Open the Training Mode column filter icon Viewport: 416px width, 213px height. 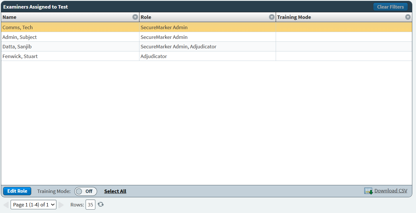(408, 17)
